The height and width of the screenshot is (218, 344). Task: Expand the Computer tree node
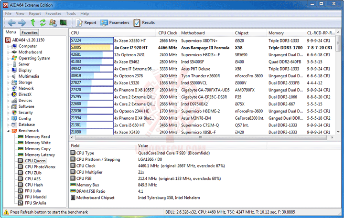(x=8, y=46)
